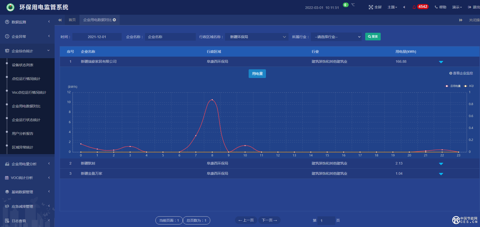Go to previous page 上一页
Image resolution: width=480 pixels, height=227 pixels.
246,220
